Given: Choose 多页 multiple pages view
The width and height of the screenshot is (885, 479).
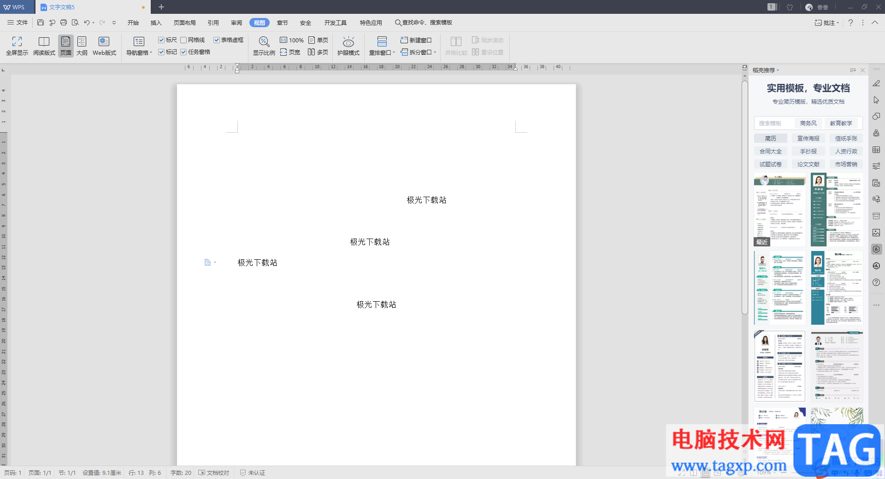Looking at the screenshot, I should pyautogui.click(x=318, y=52).
